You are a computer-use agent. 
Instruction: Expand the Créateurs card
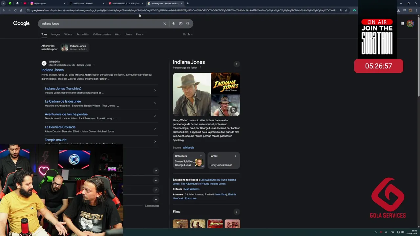click(x=189, y=160)
